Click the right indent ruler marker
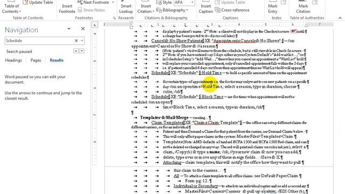Screen dimensions: 345x194 click(306, 25)
